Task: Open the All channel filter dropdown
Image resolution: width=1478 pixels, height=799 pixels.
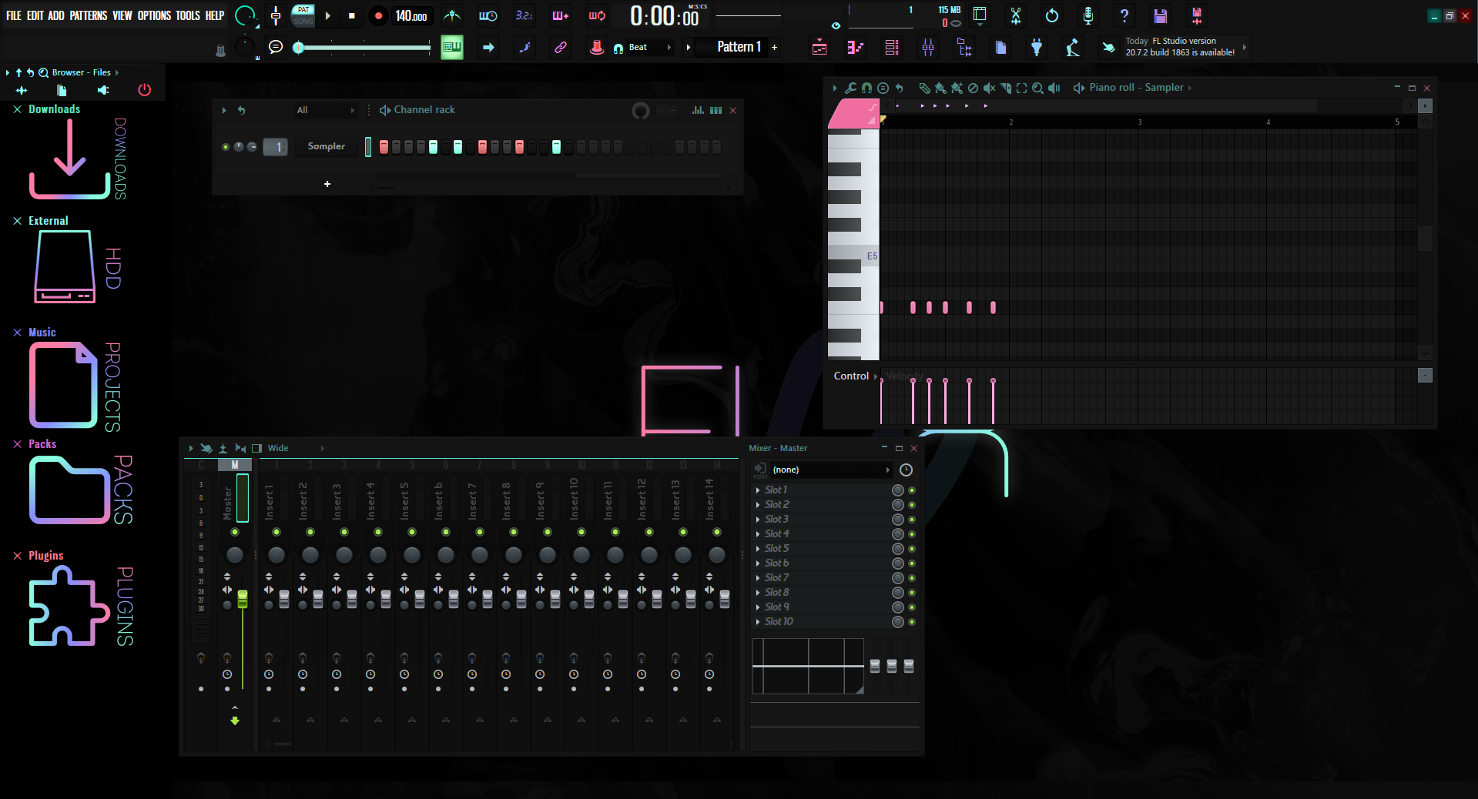Action: click(326, 110)
